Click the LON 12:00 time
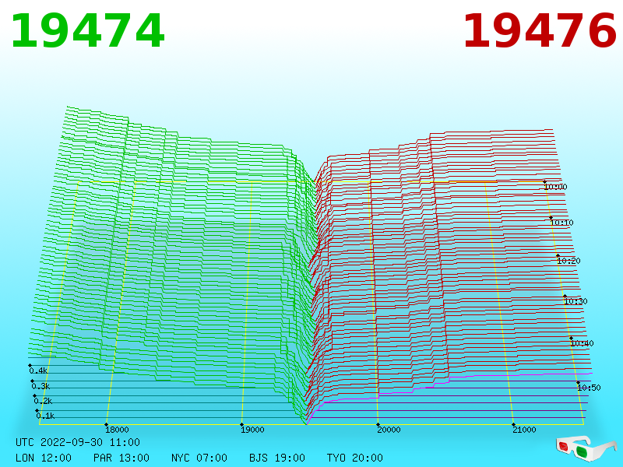Viewport: 623px width, 467px height. tap(44, 458)
